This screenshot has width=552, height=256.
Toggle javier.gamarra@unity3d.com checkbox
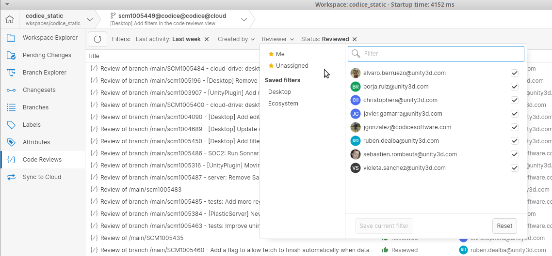click(x=514, y=114)
